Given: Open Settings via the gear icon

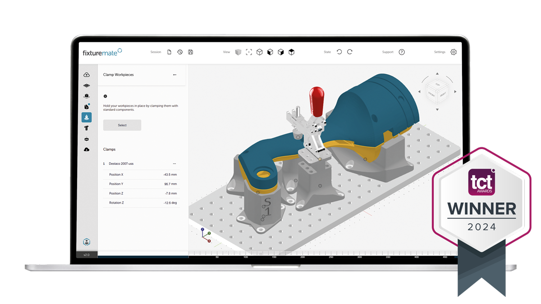Looking at the screenshot, I should click(x=453, y=52).
